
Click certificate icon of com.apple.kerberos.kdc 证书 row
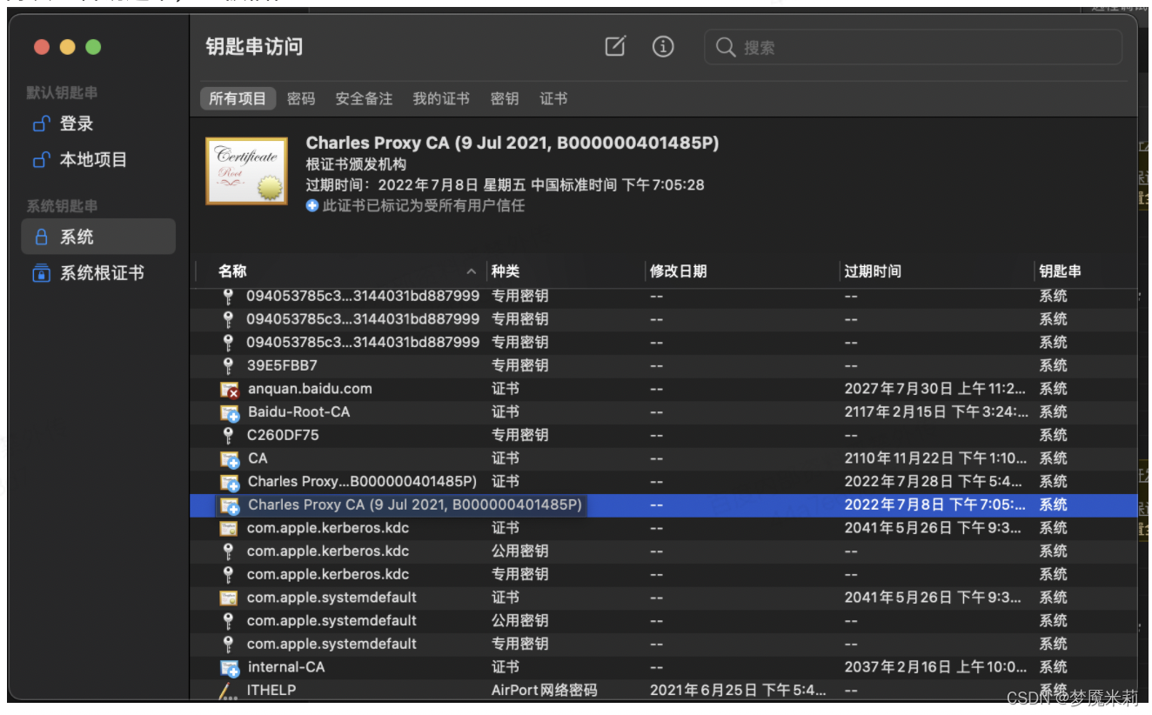point(229,528)
